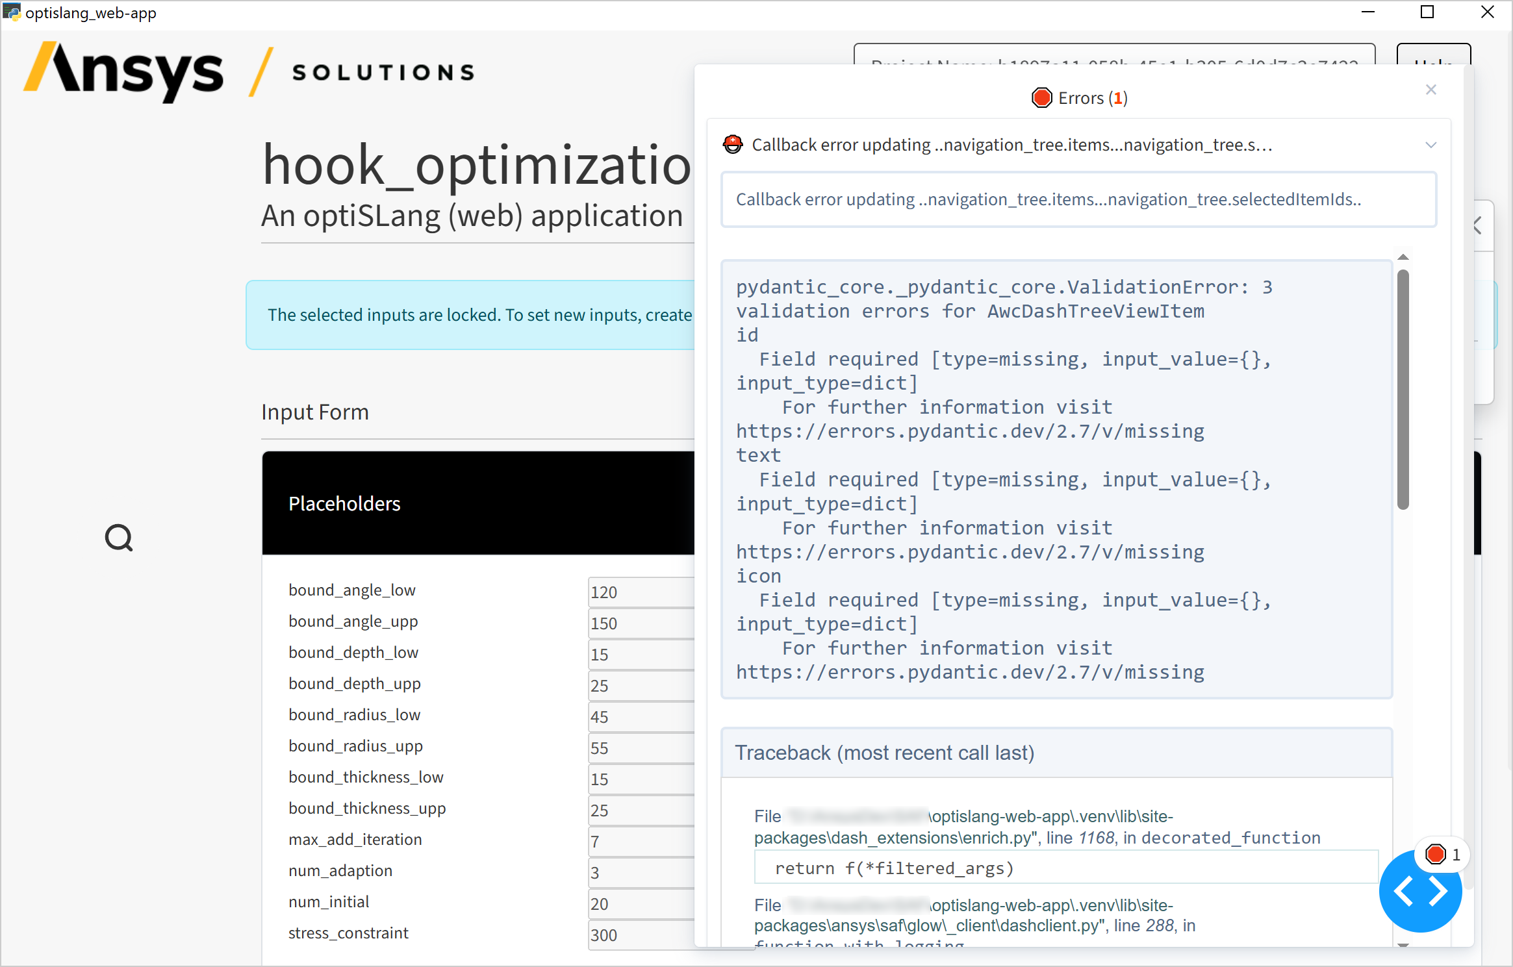The height and width of the screenshot is (967, 1513).
Task: Click the locked inputs info banner
Action: tap(470, 315)
